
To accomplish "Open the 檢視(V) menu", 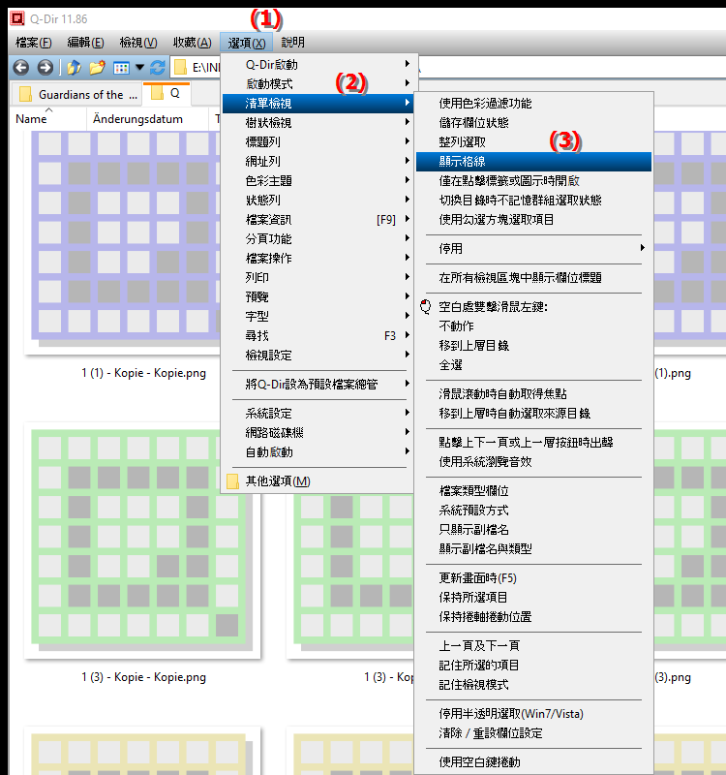I will click(138, 43).
